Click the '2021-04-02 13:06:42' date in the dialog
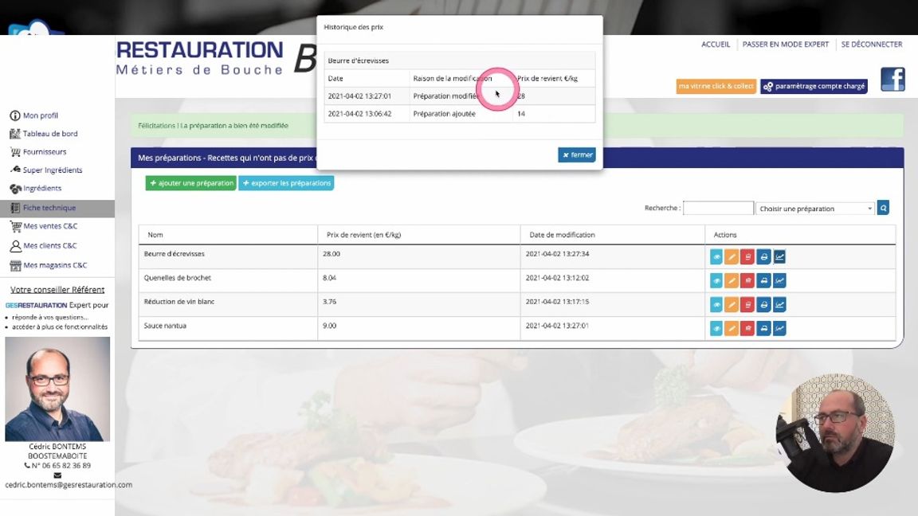 [359, 114]
